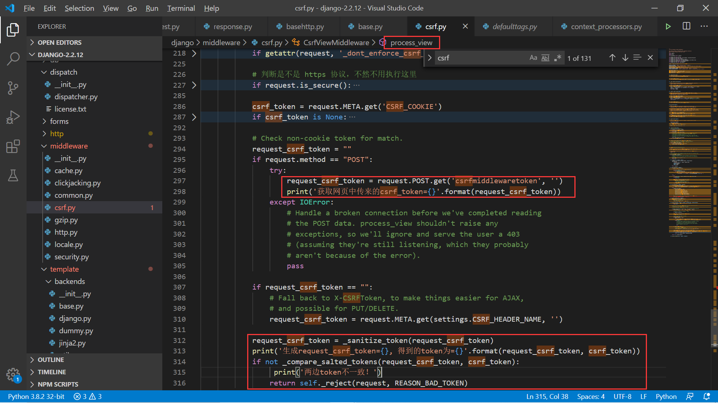Image resolution: width=718 pixels, height=403 pixels.
Task: Switch to the basehttp.py tab
Action: click(x=305, y=26)
